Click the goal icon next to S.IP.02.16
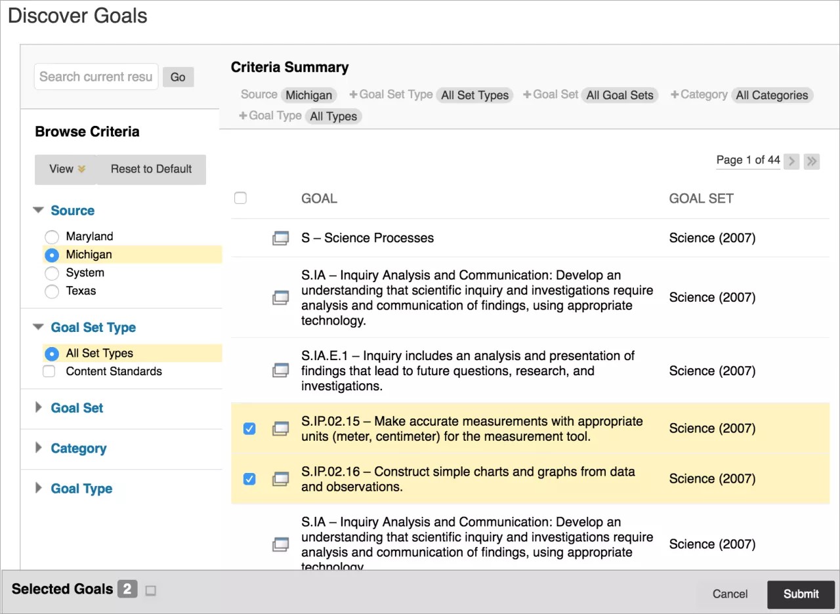 click(x=281, y=479)
